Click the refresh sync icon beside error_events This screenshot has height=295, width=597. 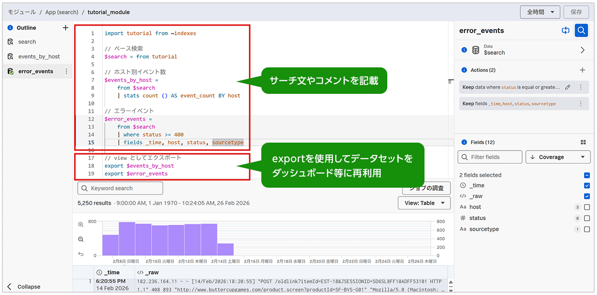[x=565, y=31]
